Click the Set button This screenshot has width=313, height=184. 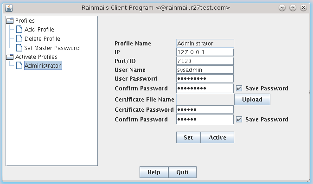pos(188,137)
